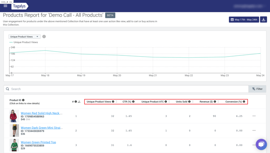Show info for CTR (%) column

click(x=133, y=101)
